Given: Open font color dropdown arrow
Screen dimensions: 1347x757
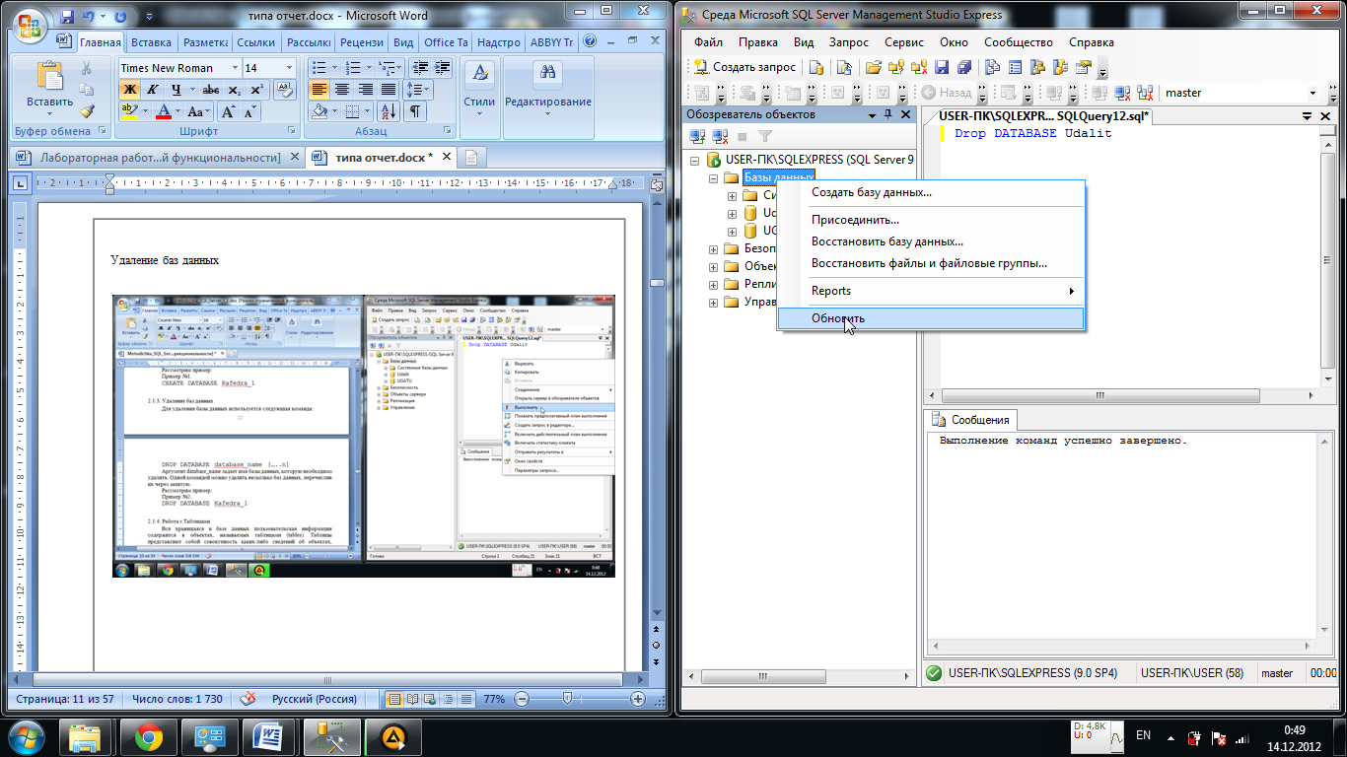Looking at the screenshot, I should (178, 112).
